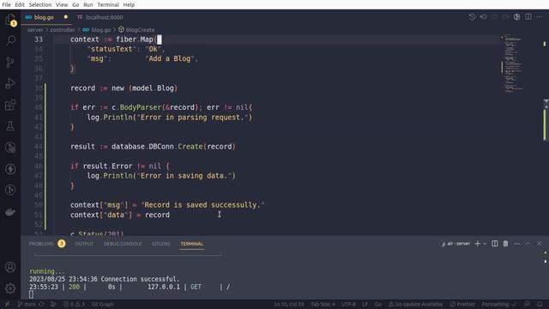Change Tab Size: 4 indentation setting
The height and width of the screenshot is (309, 549).
[323, 304]
